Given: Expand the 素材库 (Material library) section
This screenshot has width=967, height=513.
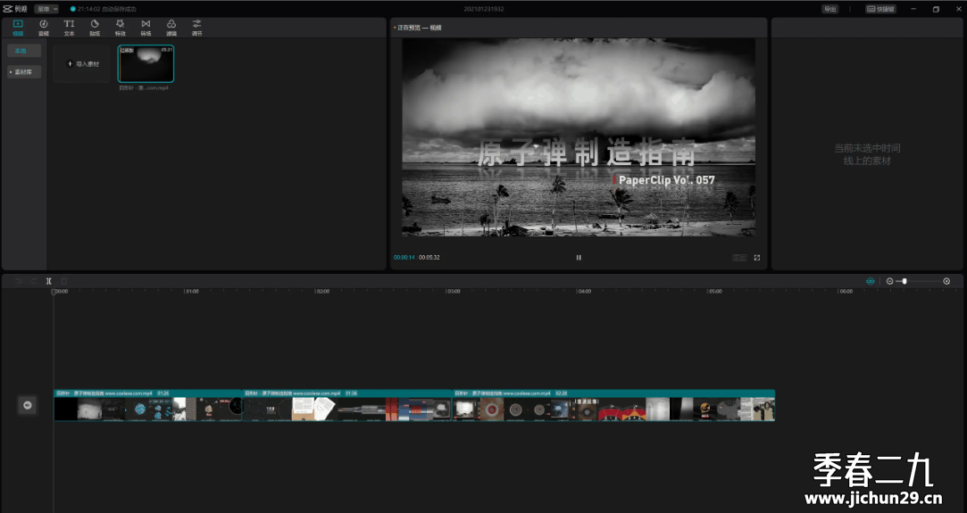Looking at the screenshot, I should pyautogui.click(x=24, y=72).
